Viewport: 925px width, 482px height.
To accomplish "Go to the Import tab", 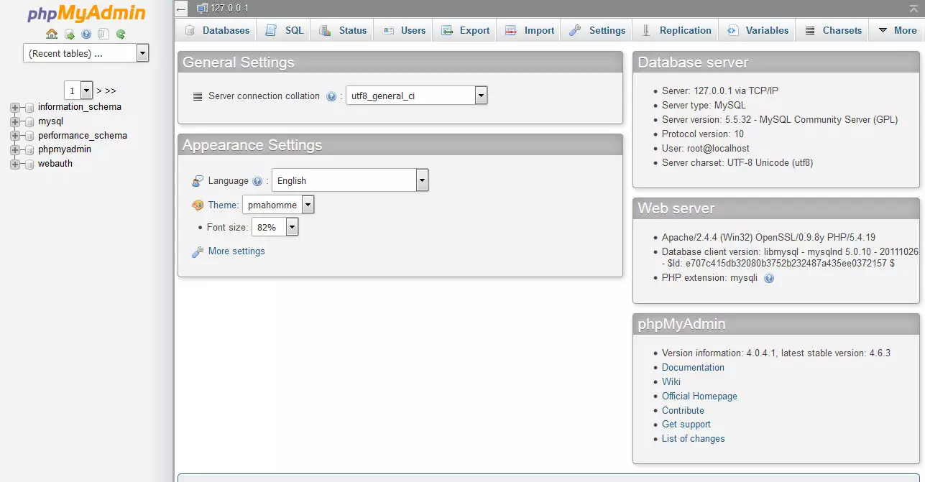I will pyautogui.click(x=530, y=30).
